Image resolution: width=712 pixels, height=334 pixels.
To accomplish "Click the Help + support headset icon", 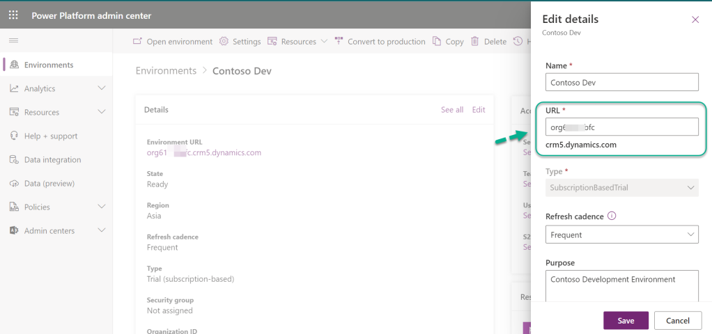I will coord(15,136).
